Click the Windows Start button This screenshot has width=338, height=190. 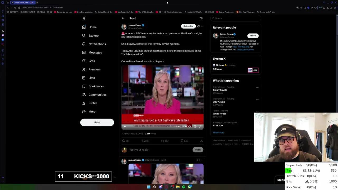pyautogui.click(x=149, y=187)
